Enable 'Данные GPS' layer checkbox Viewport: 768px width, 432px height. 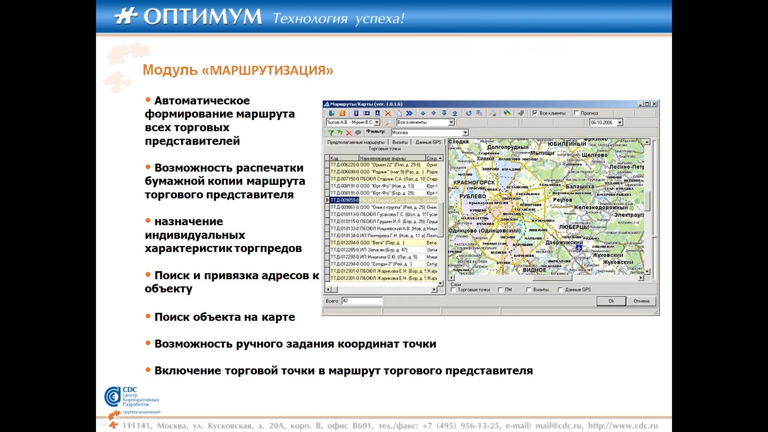pos(560,290)
